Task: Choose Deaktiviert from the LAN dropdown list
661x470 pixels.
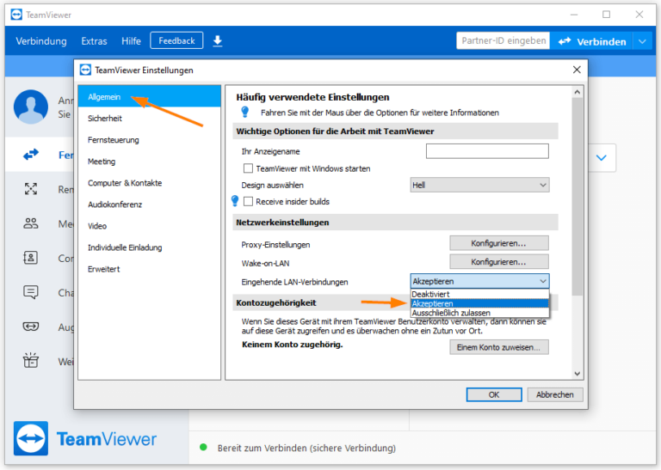Action: (x=479, y=294)
